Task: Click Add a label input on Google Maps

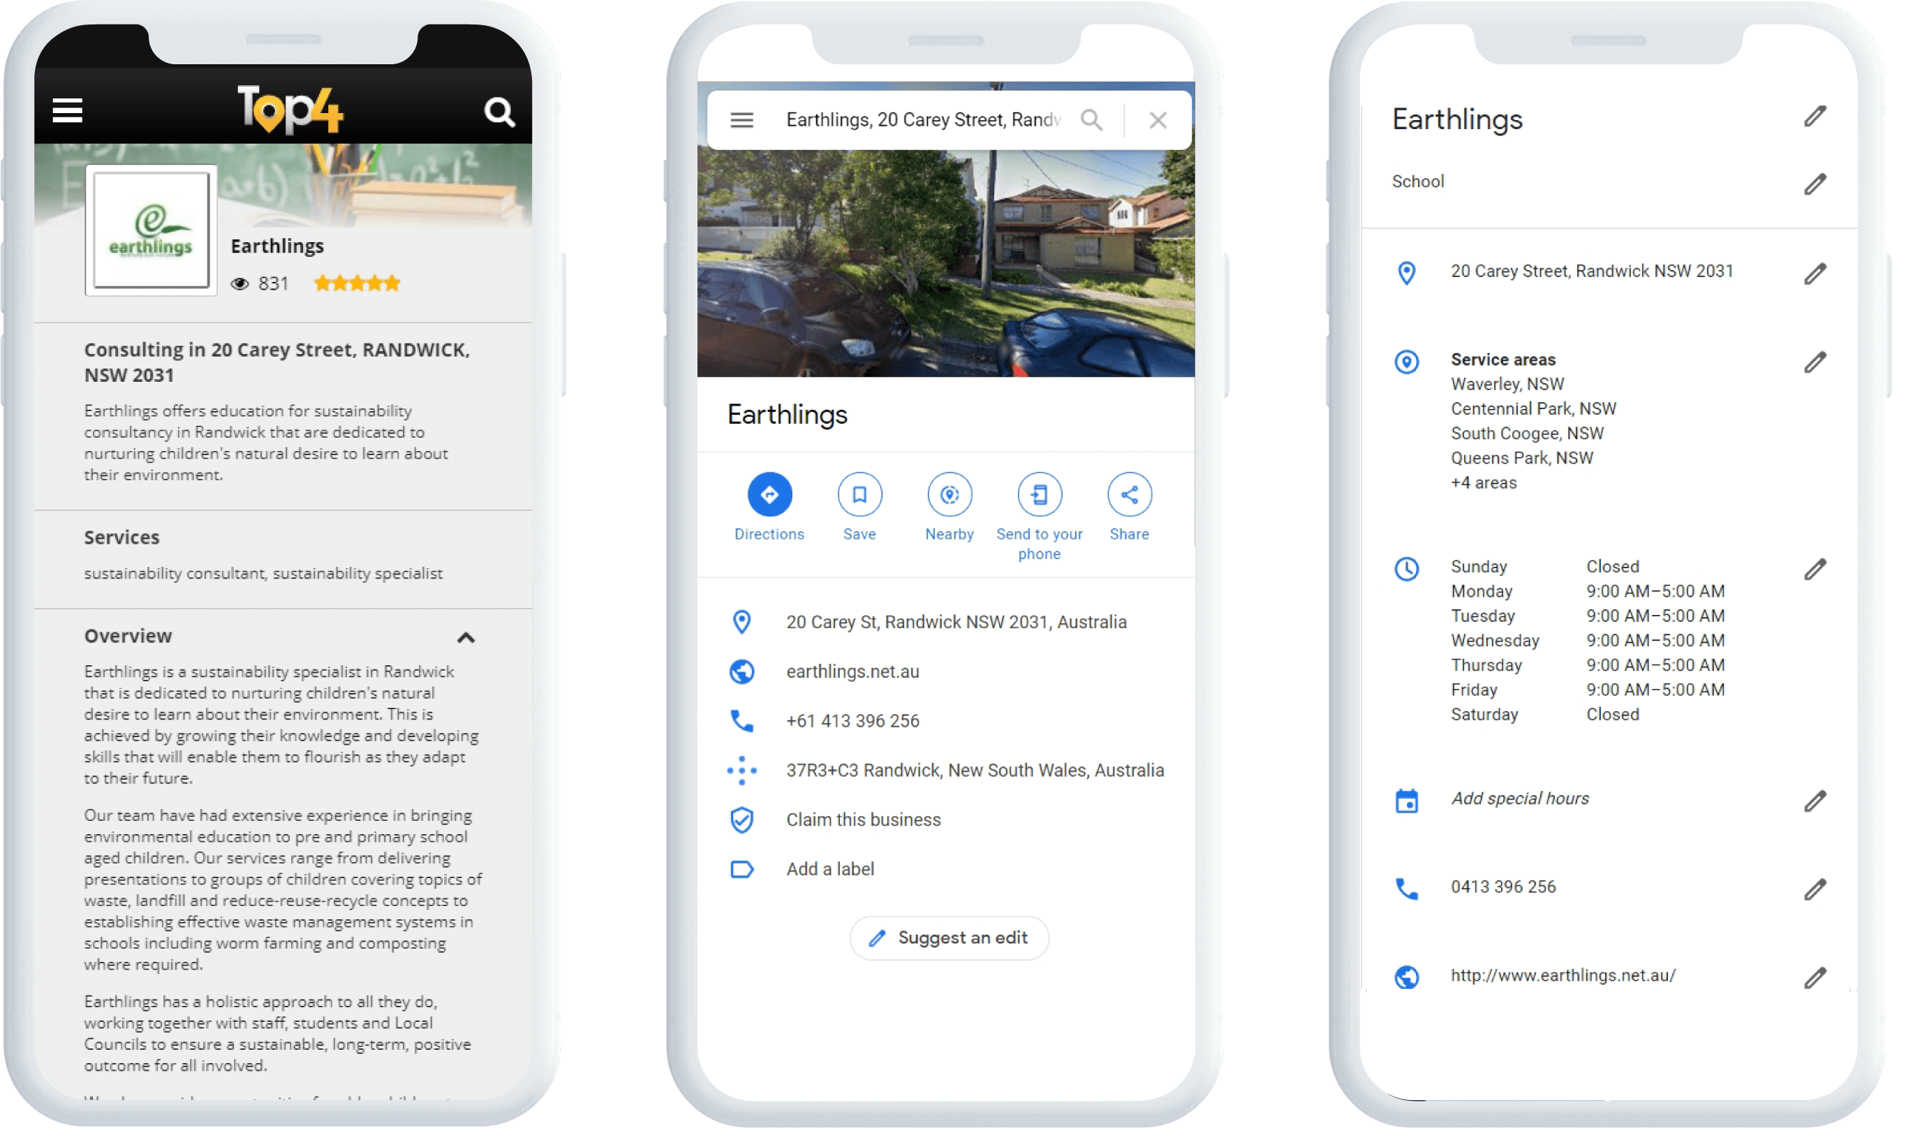Action: click(x=830, y=868)
